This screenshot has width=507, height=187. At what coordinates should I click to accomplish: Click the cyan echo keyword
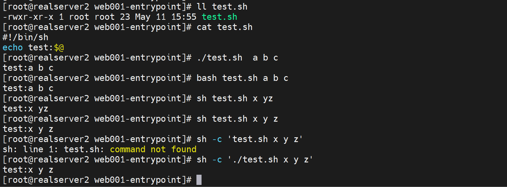tap(13, 48)
